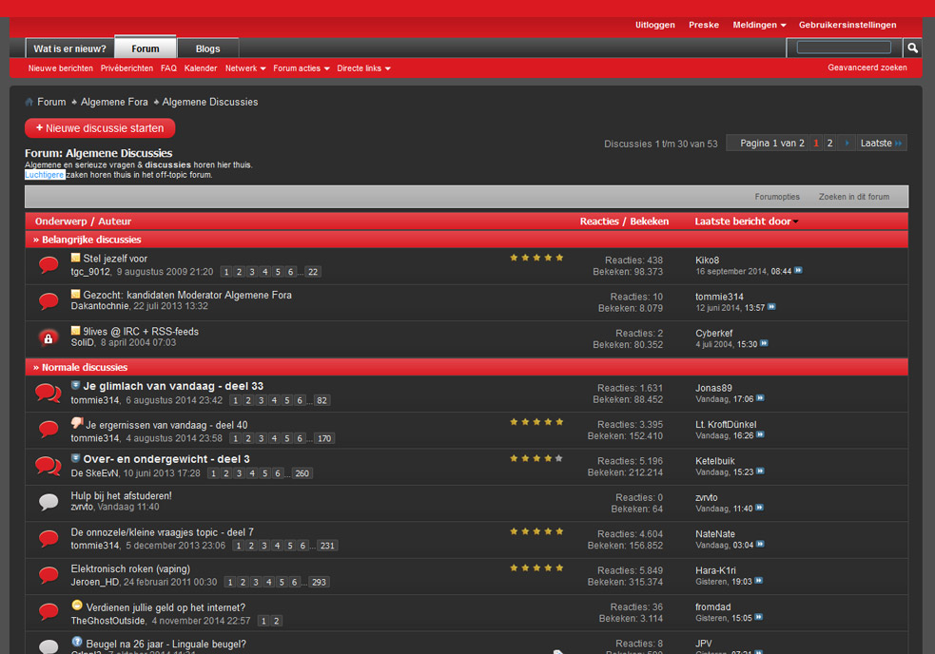Click thumbs-down icon before Je ergernissen thread
Image resolution: width=935 pixels, height=654 pixels.
[77, 424]
